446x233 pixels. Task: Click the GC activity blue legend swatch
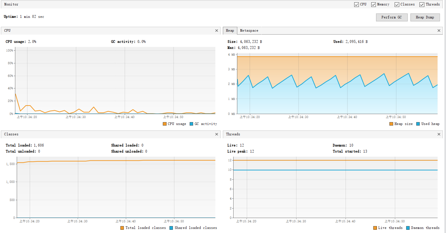191,124
